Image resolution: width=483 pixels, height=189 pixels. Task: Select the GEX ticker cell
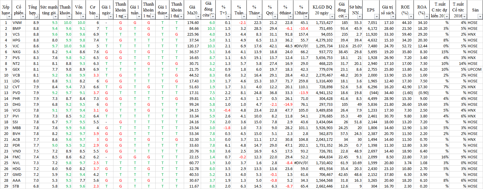19,69
